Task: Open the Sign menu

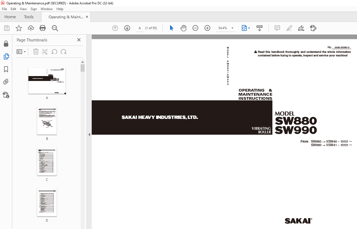Action: click(x=34, y=9)
